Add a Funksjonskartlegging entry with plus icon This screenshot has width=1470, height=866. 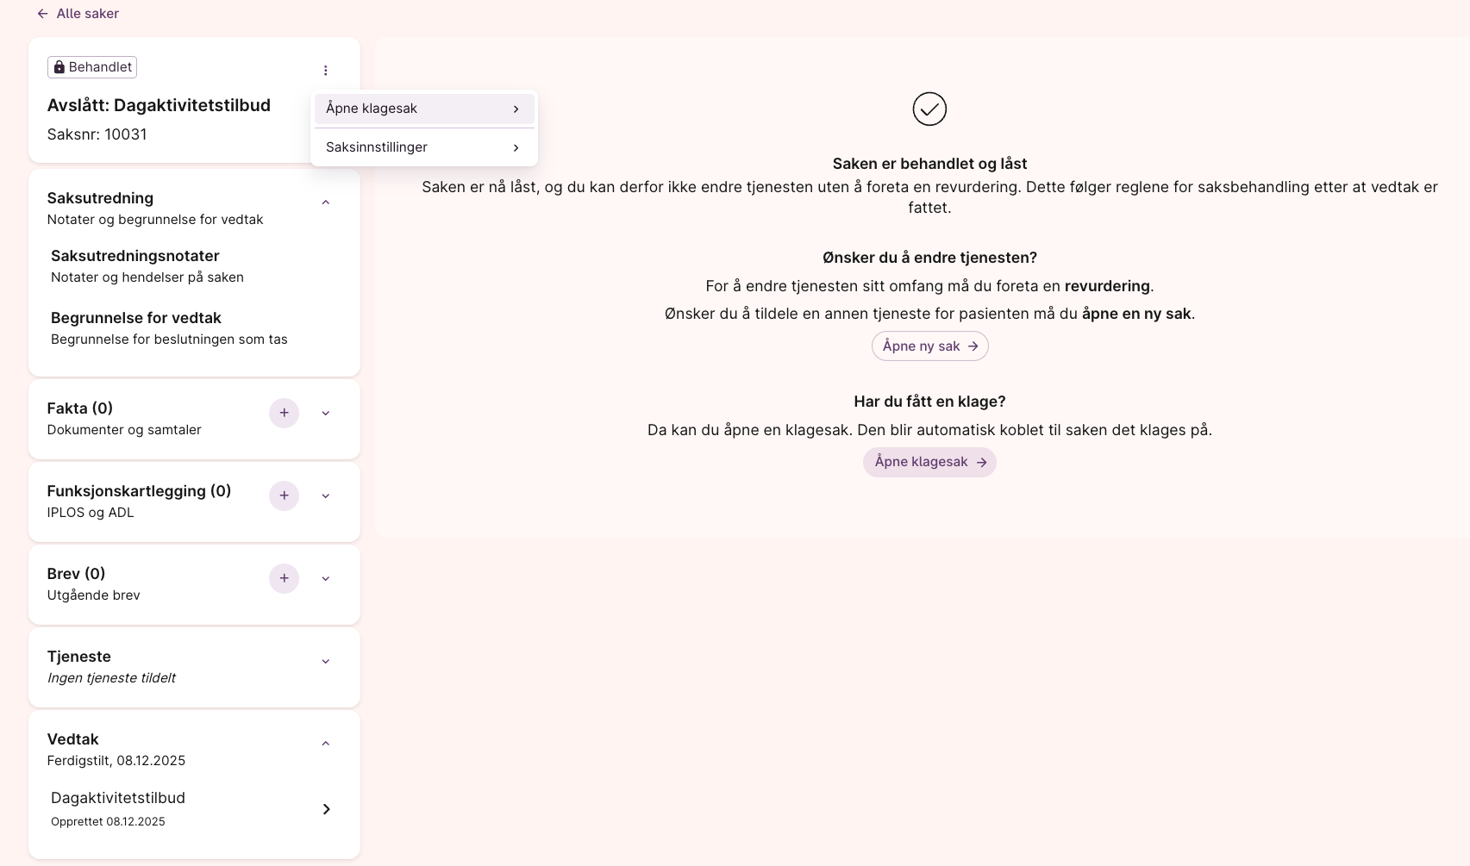[x=284, y=495]
